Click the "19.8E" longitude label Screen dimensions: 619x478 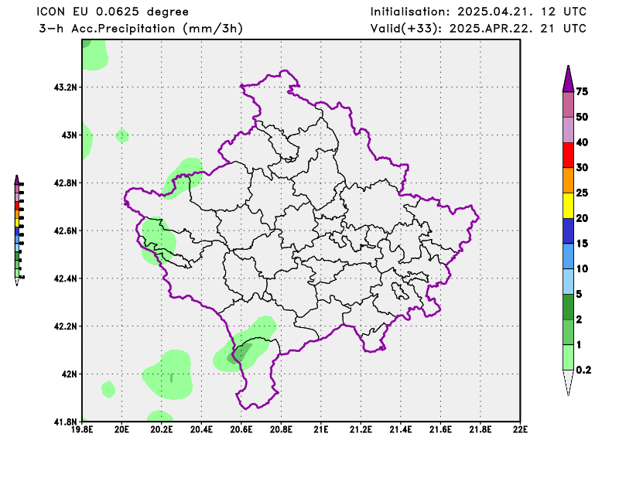point(82,429)
